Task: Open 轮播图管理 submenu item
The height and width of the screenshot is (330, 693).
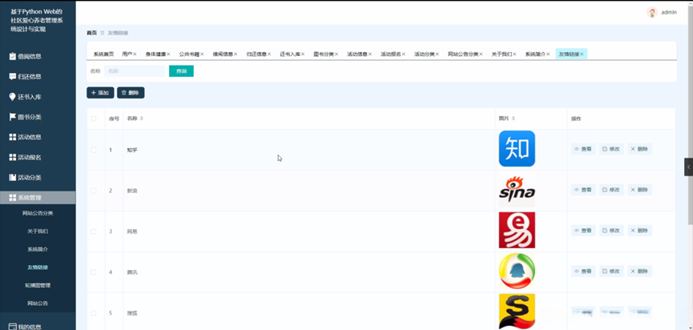Action: pyautogui.click(x=38, y=285)
